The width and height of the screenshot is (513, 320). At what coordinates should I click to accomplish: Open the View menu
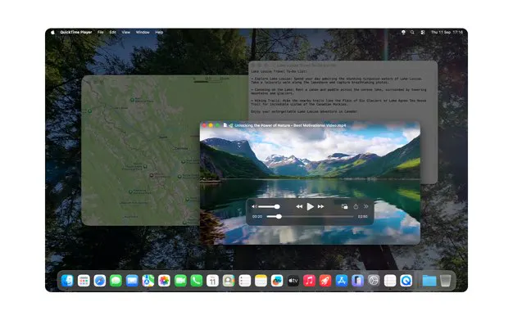pos(126,33)
